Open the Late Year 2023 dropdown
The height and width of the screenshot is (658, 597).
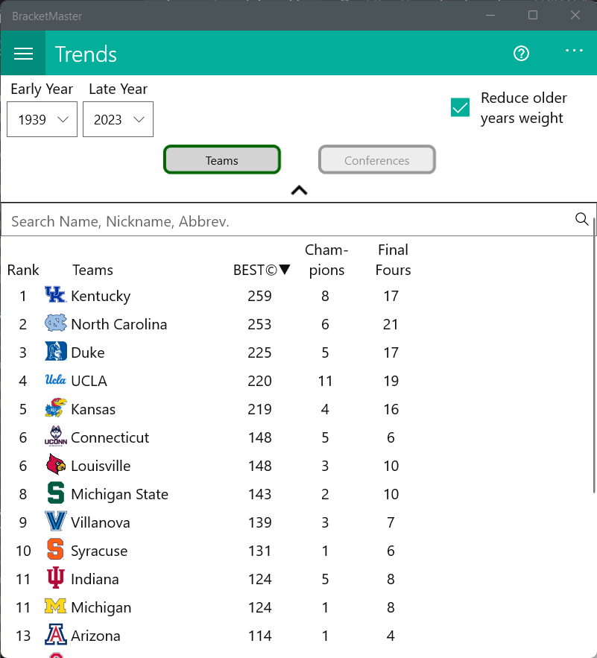118,119
